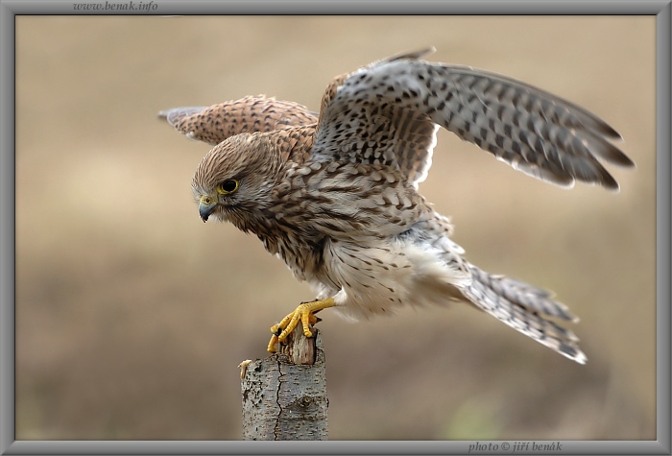Click the brown left wing behind head
This screenshot has height=456, width=672.
click(240, 118)
